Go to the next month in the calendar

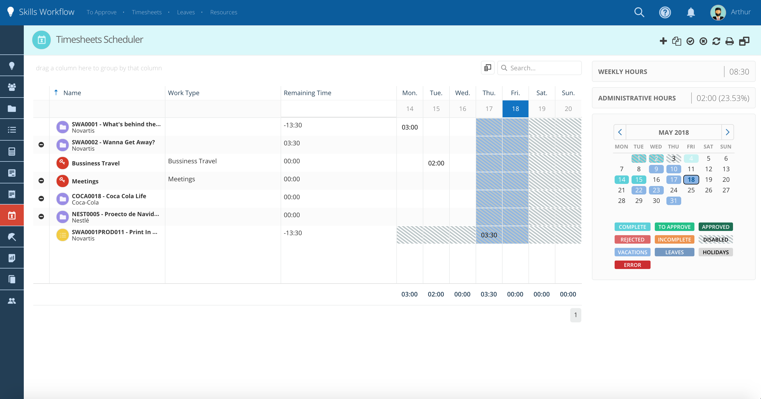(728, 132)
